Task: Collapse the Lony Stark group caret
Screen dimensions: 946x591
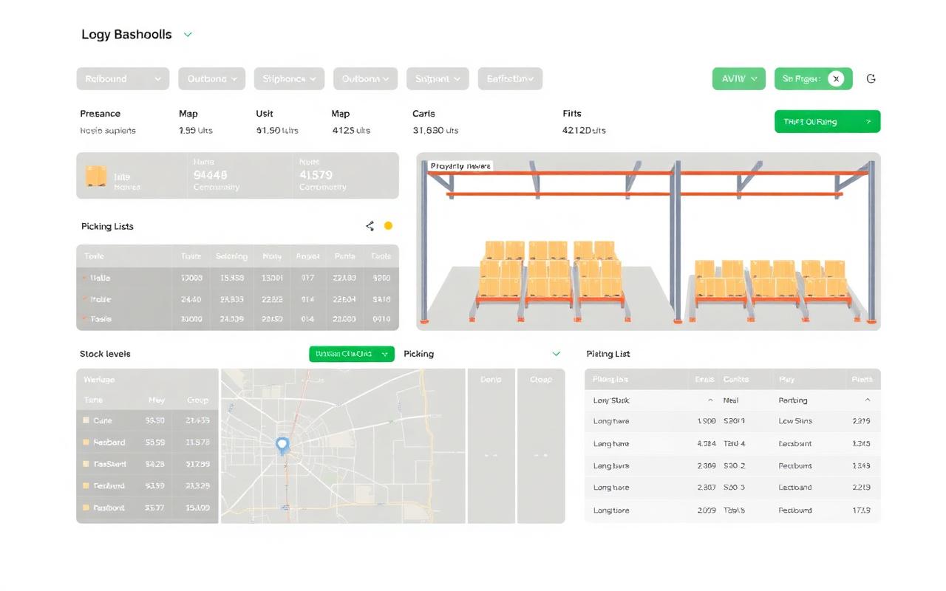Action: point(710,400)
